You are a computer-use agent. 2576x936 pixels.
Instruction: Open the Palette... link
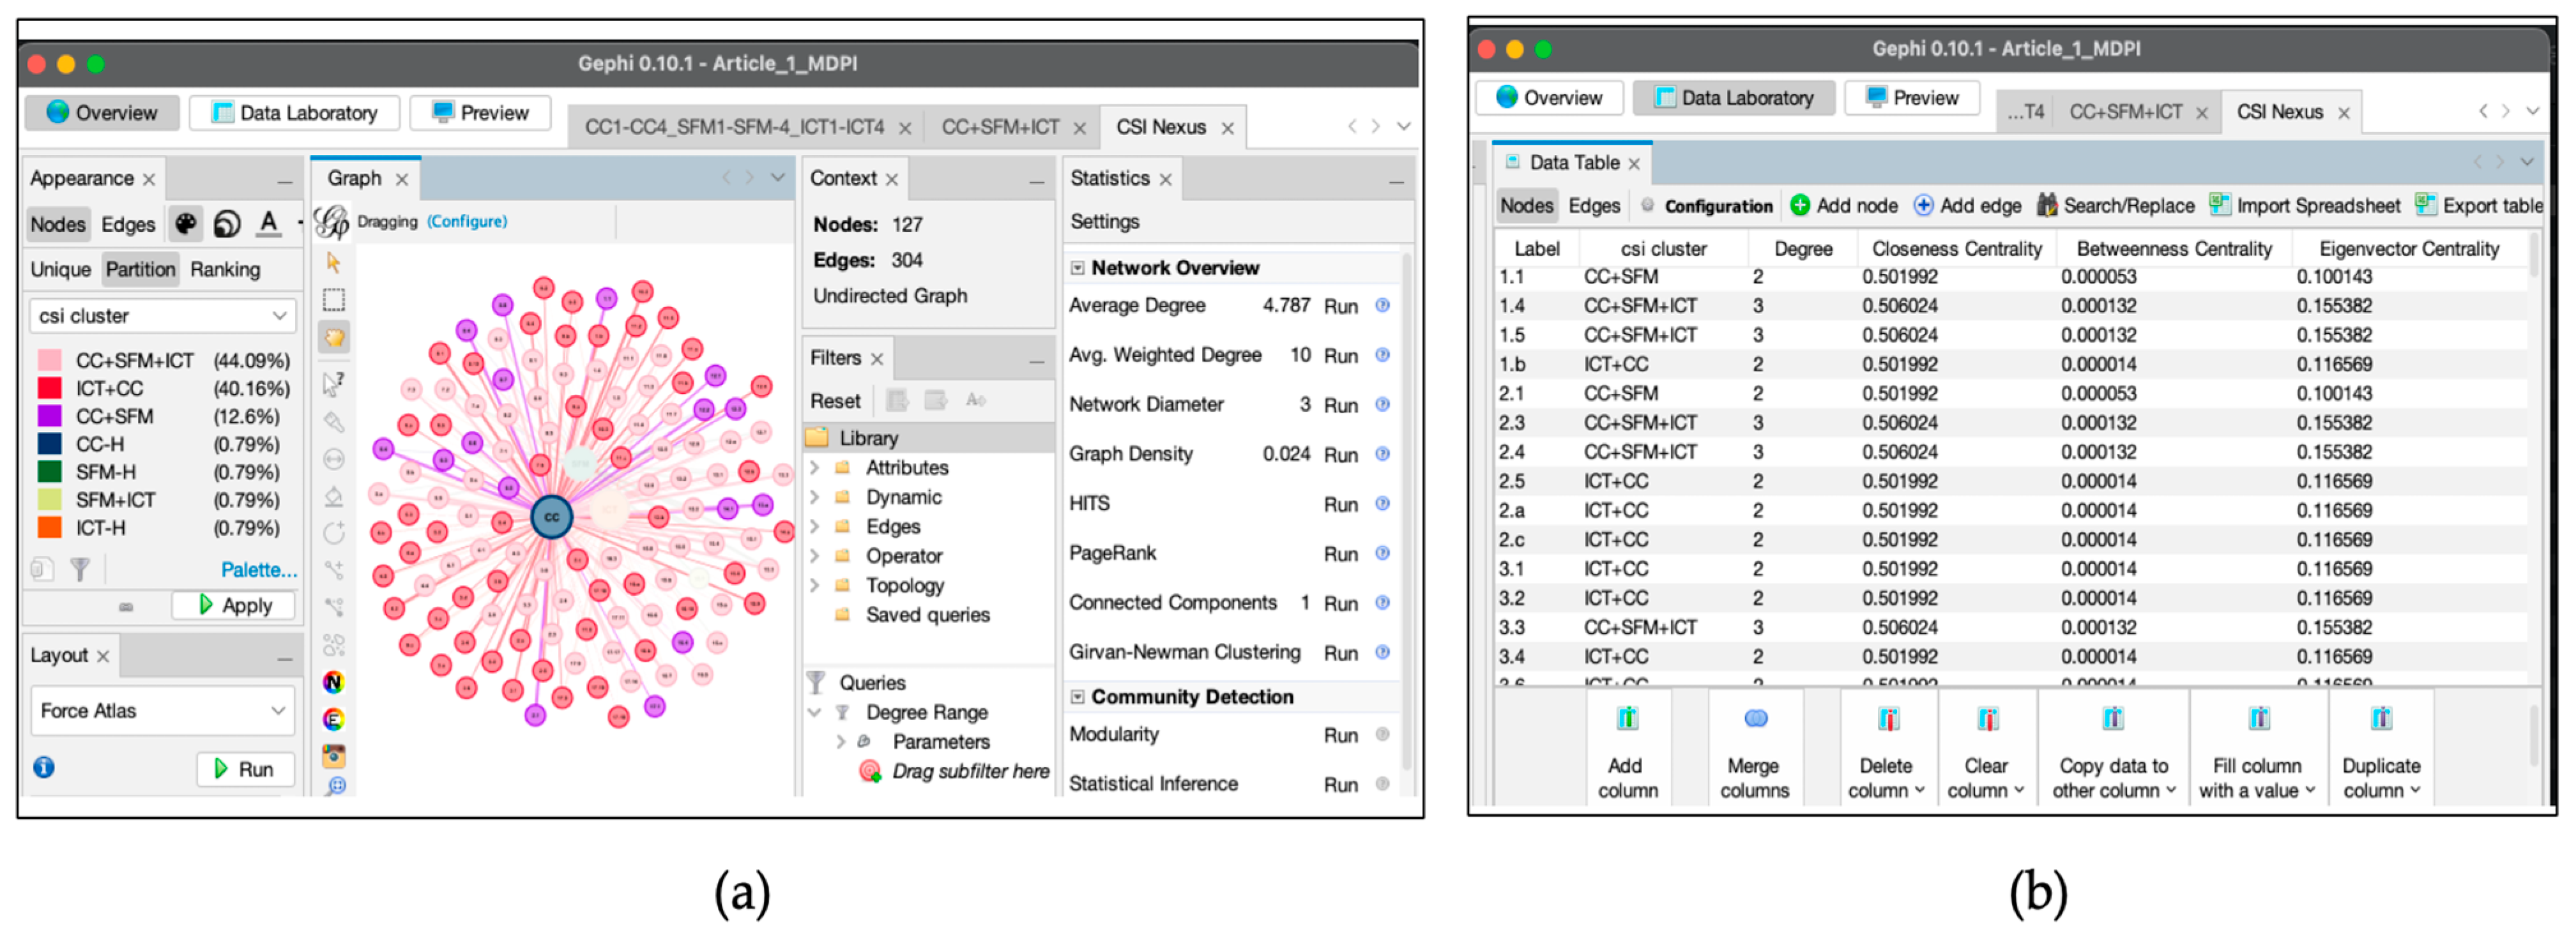coord(259,570)
